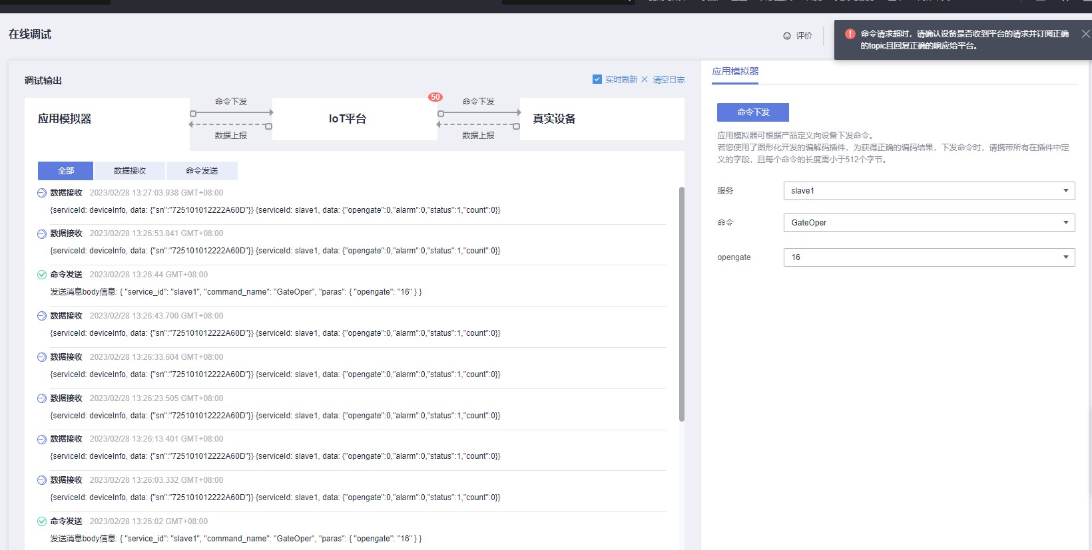Close the command timeout notification
Screen dimensions: 1092x550
coord(1086,34)
